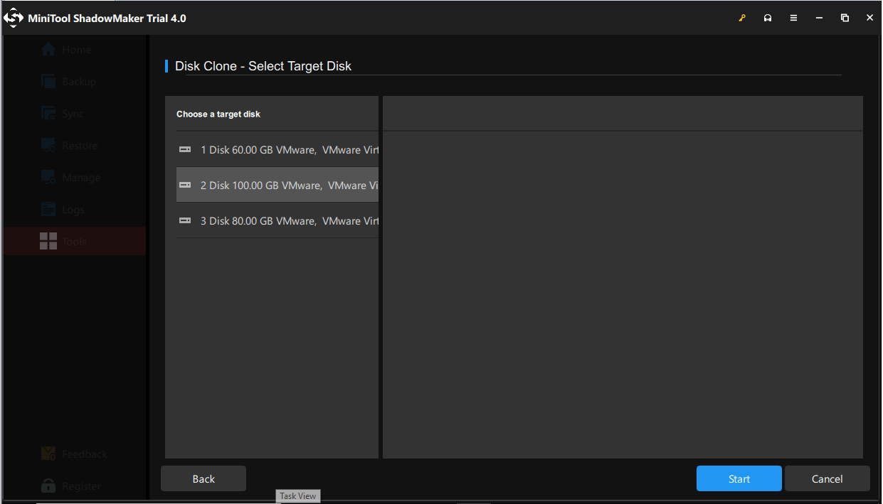Click the Register lock item in sidebar

pos(71,486)
